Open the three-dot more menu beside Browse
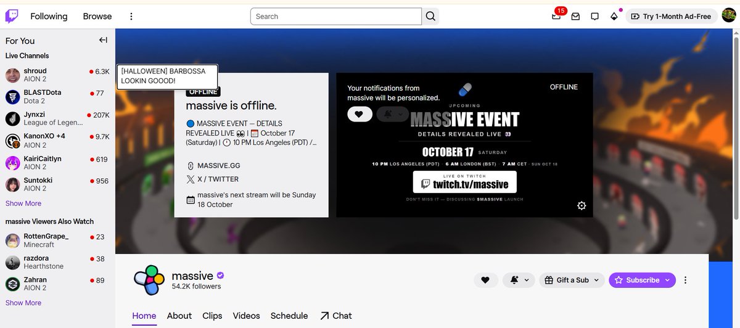This screenshot has width=740, height=328. [131, 17]
